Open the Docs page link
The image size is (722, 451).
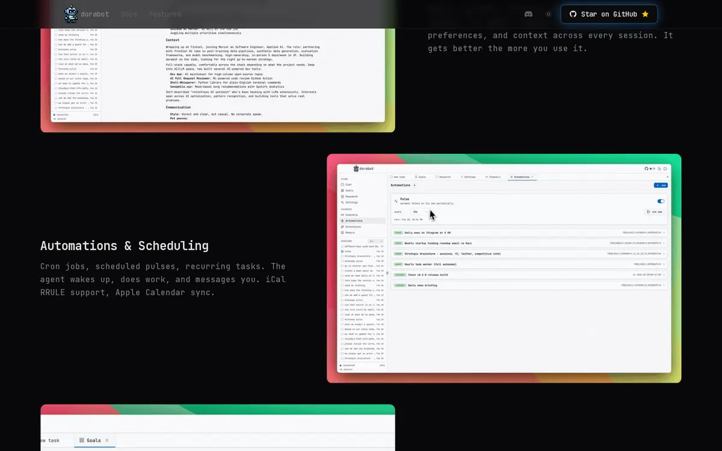click(128, 14)
